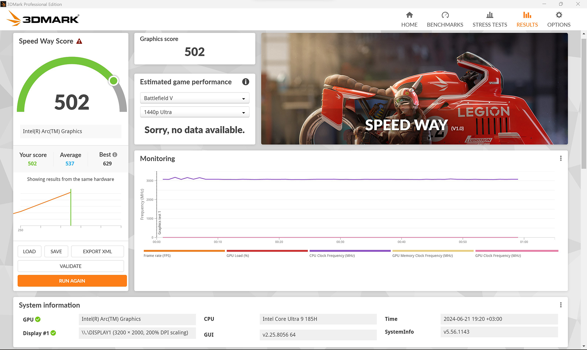Screen dimensions: 587x350
Task: Click the EXPORT XML button
Action: pos(97,251)
